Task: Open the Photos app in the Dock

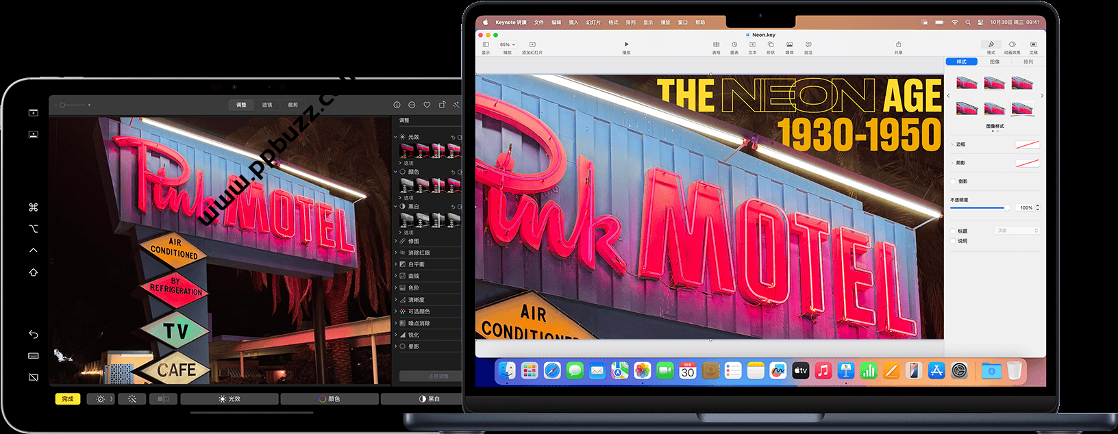Action: pyautogui.click(x=643, y=370)
